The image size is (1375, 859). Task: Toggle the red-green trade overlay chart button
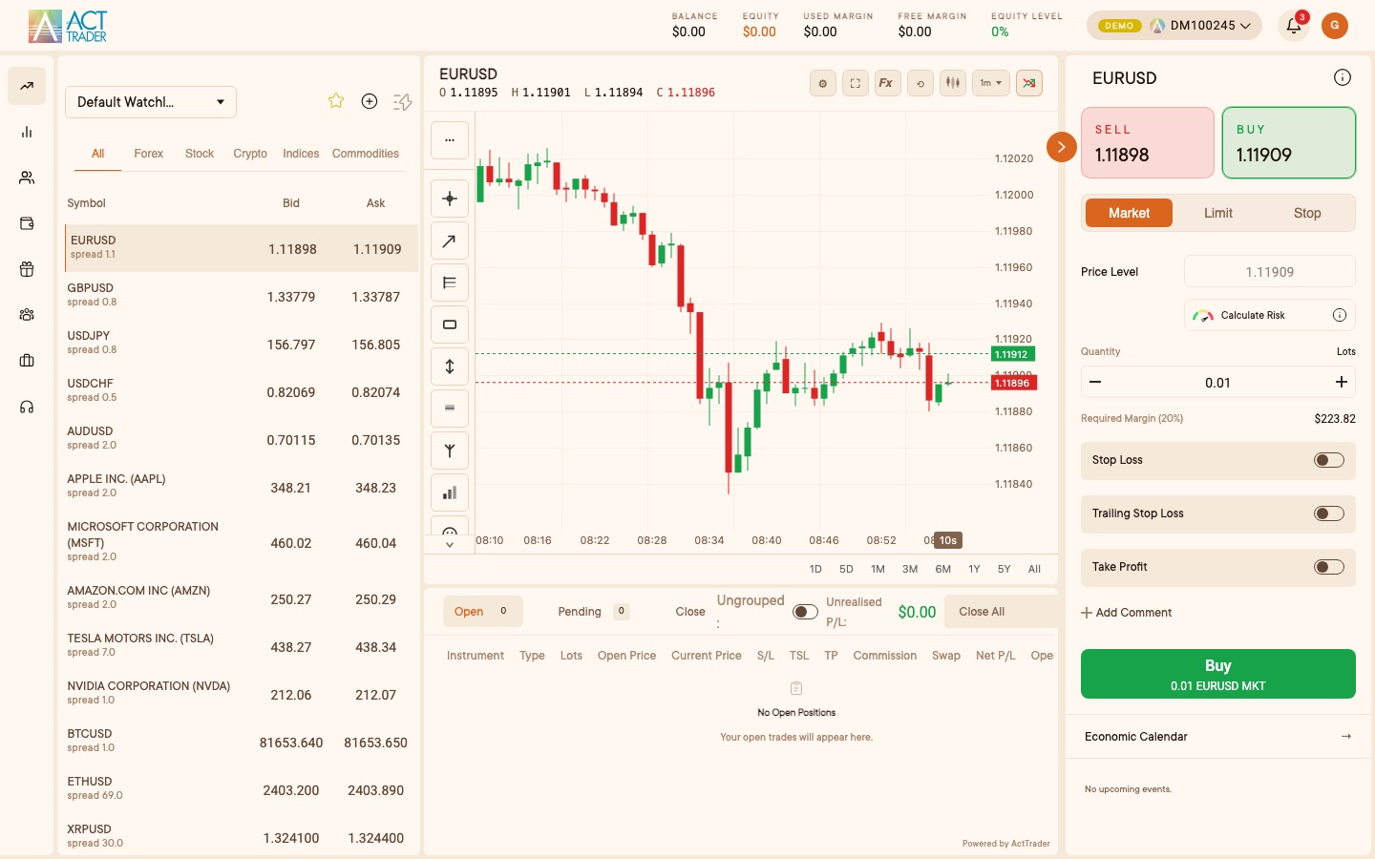coord(1029,83)
